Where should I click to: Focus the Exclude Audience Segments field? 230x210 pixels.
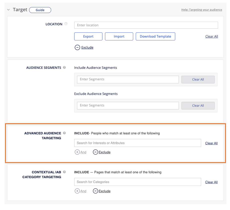coord(128,105)
